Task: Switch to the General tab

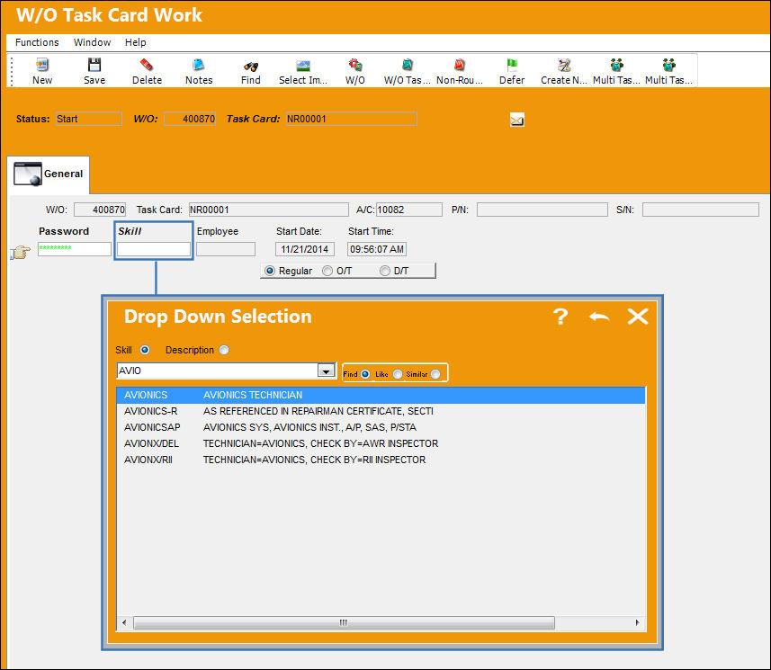Action: (49, 174)
